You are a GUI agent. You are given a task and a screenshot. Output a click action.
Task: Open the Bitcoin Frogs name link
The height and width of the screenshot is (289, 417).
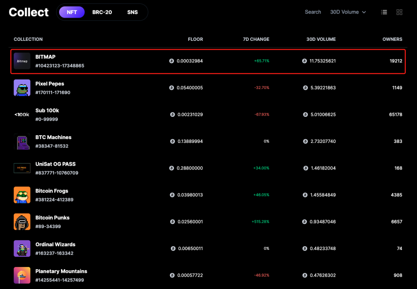[x=52, y=191]
